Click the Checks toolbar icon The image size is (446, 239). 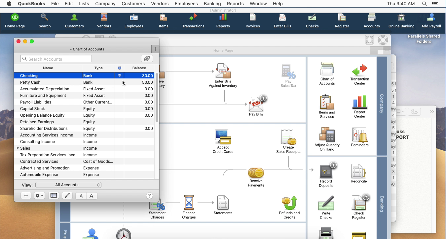312,21
